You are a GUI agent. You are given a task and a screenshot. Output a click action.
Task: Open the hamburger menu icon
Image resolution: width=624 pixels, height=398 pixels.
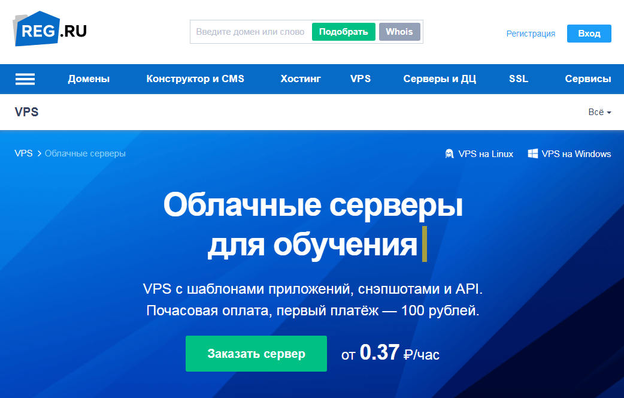[x=25, y=79]
